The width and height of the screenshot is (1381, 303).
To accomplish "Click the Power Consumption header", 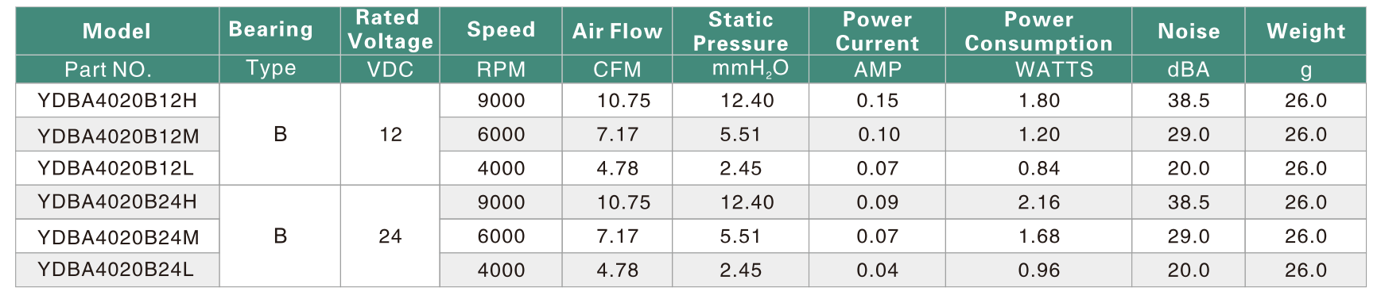I will (1038, 31).
